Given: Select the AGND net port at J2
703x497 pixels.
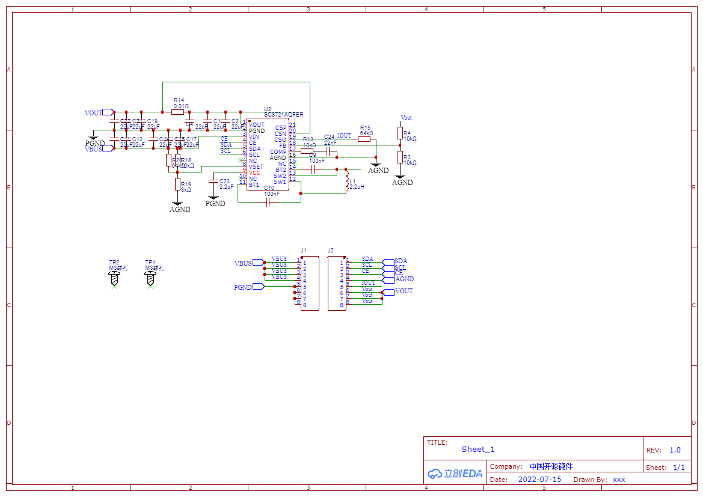Looking at the screenshot, I should pyautogui.click(x=388, y=279).
